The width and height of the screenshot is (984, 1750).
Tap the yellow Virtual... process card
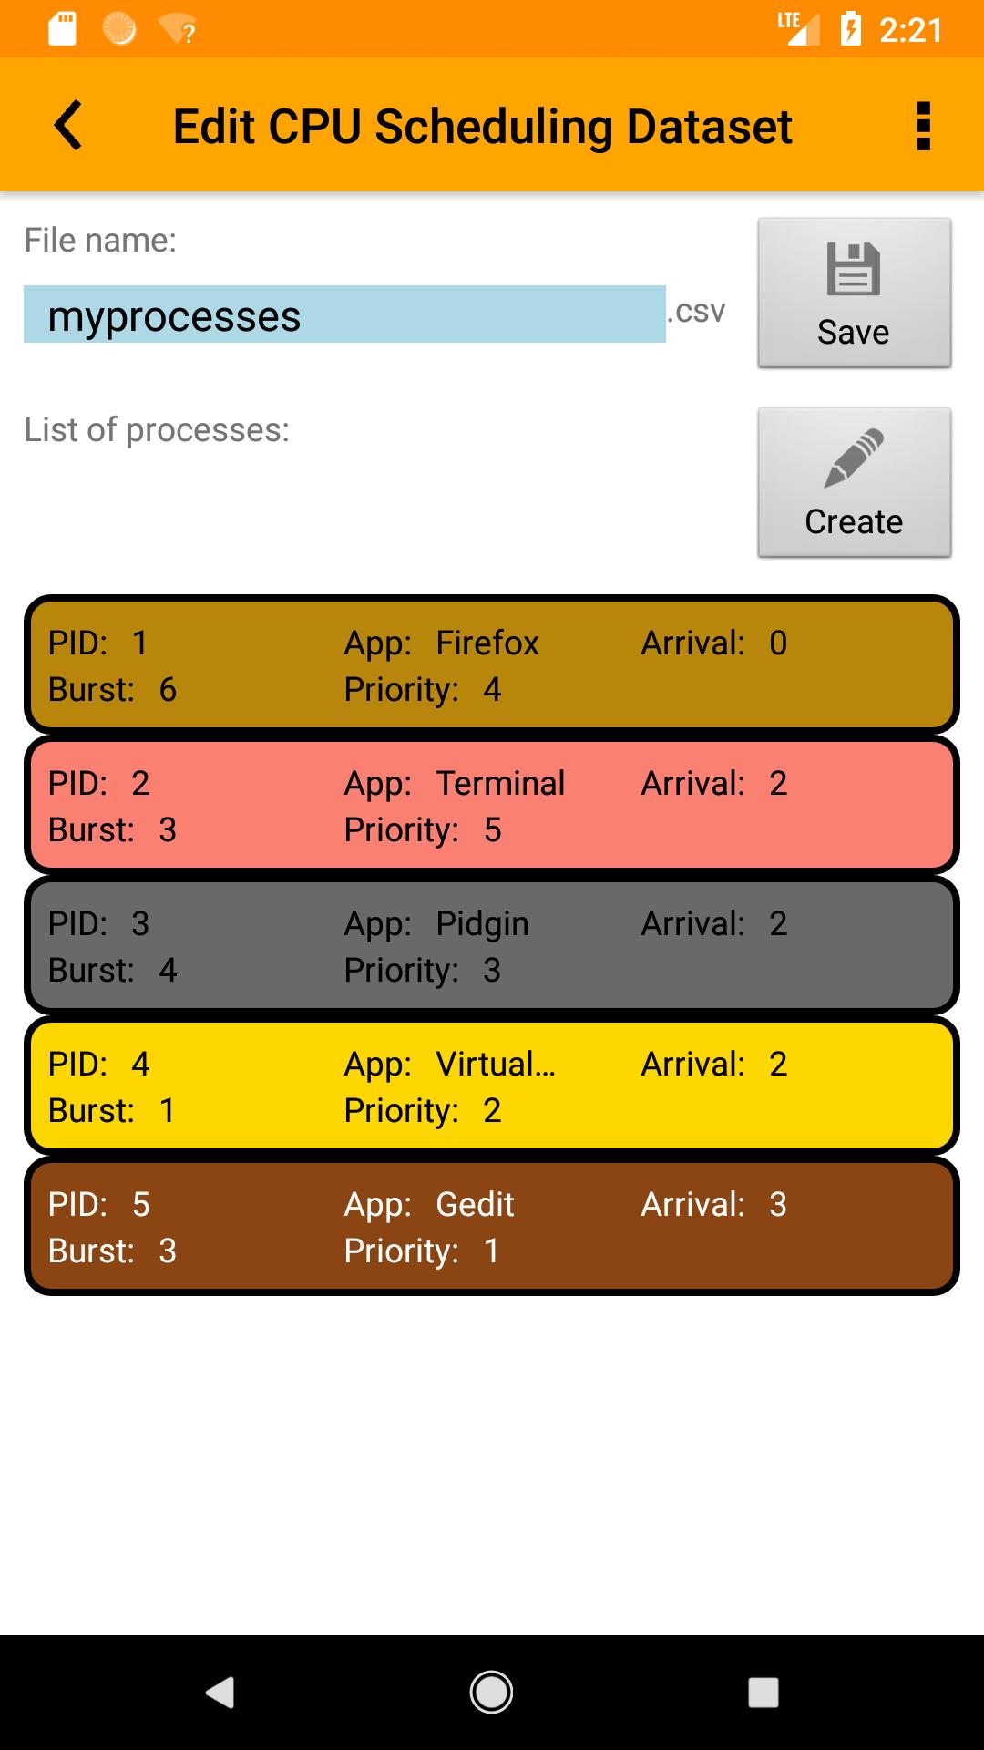[x=492, y=1086]
